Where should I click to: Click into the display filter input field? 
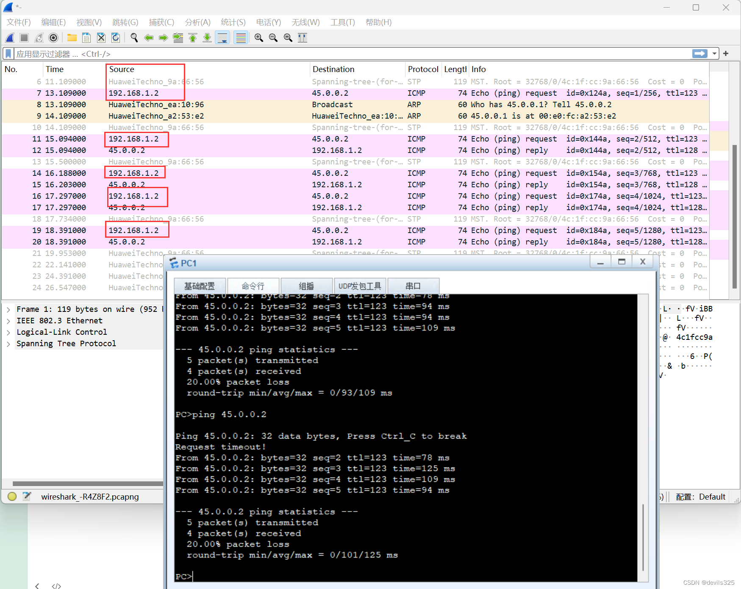[x=352, y=54]
